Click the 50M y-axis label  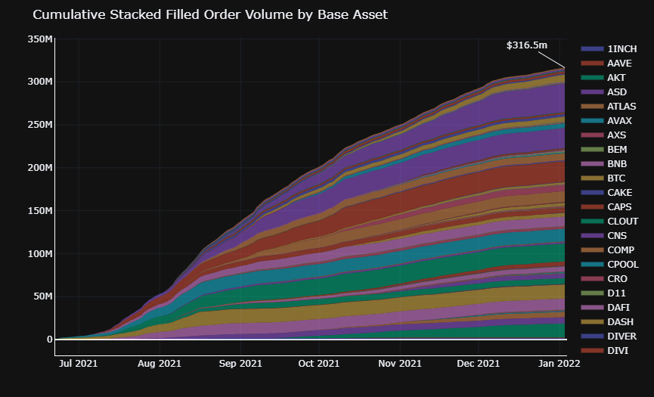pyautogui.click(x=42, y=296)
